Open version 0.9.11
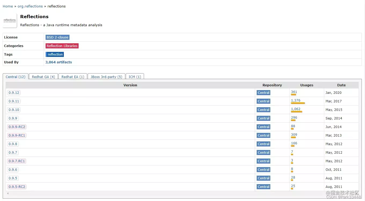Image resolution: width=365 pixels, height=201 pixels. click(14, 101)
